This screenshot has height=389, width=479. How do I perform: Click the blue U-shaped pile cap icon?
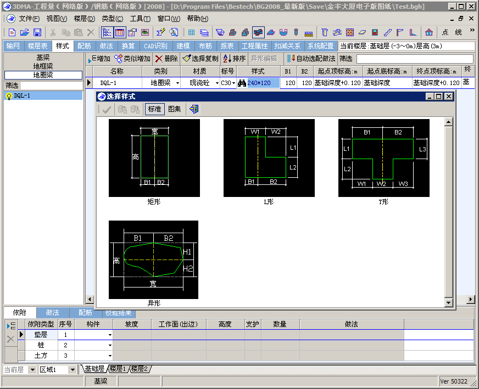coord(283,32)
